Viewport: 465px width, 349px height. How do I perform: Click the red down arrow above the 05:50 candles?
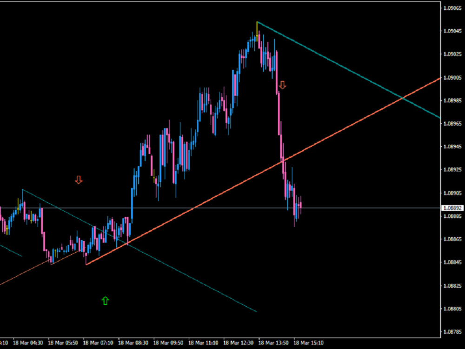[x=79, y=180]
